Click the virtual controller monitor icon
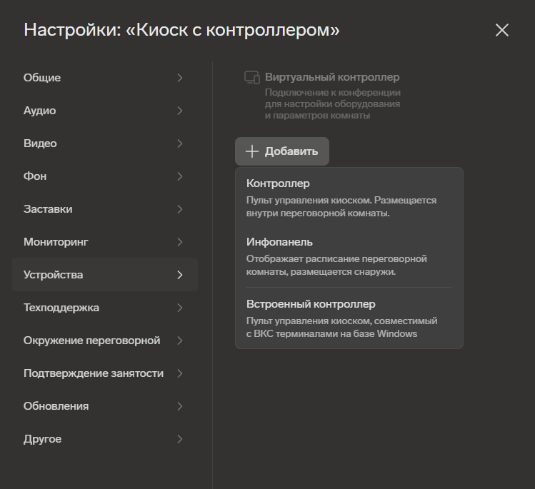Image resolution: width=535 pixels, height=489 pixels. tap(251, 78)
